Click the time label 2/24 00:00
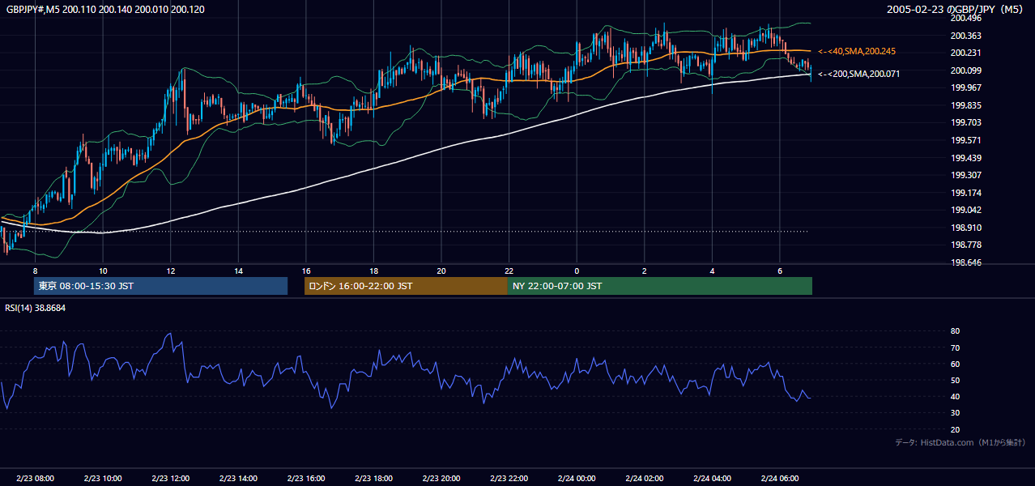This screenshot has height=486, width=1035. [x=577, y=478]
